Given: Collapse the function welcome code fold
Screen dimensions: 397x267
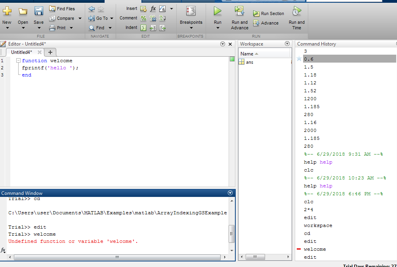Looking at the screenshot, I should click(x=18, y=61).
